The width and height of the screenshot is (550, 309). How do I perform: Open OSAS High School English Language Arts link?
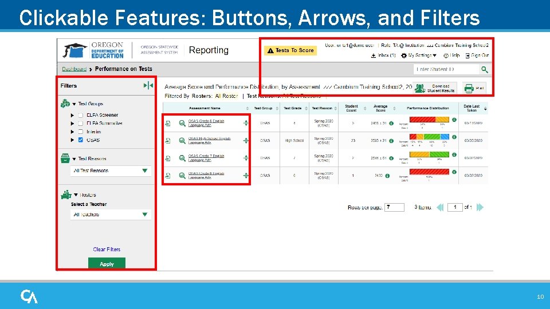click(210, 140)
